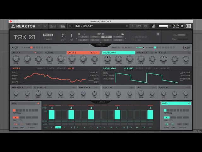
Task: Toggle the MODIFIER power icon
Action: click(152, 53)
